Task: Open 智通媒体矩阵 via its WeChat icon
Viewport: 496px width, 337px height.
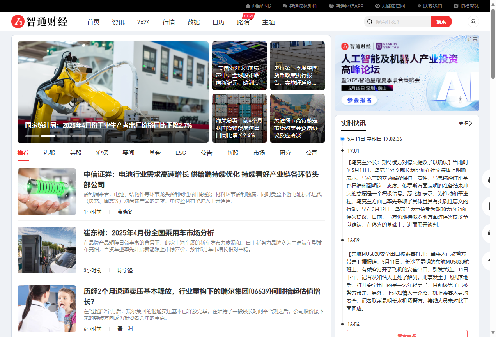Action: (285, 6)
